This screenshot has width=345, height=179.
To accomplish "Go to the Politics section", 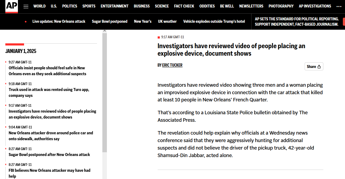I will pyautogui.click(x=69, y=6).
